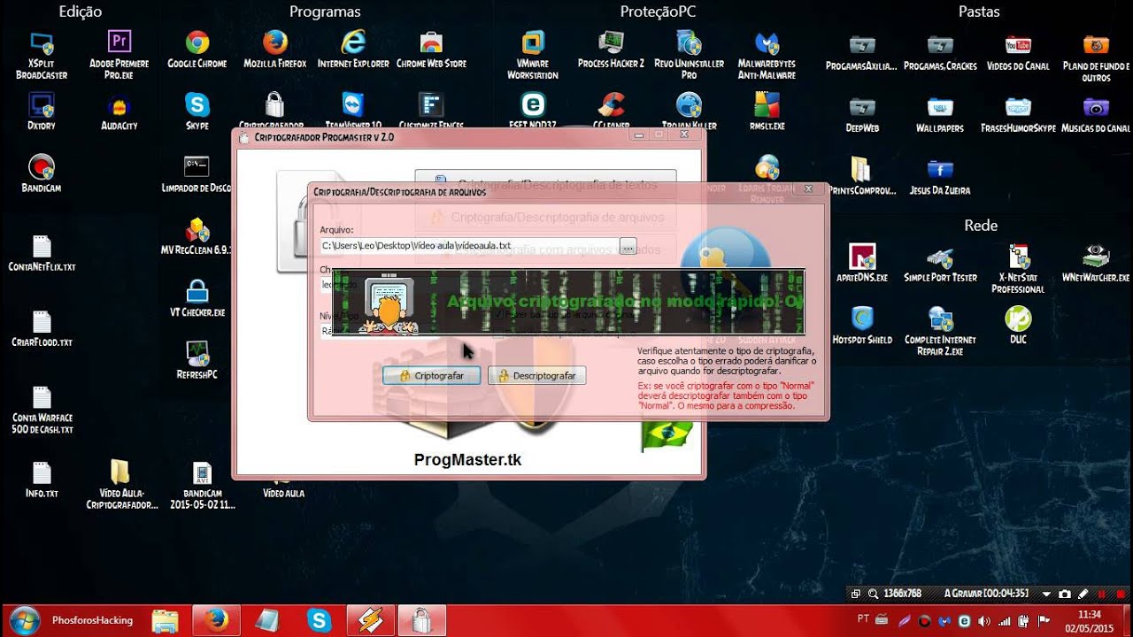Viewport: 1133px width, 637px height.
Task: Open the Windows Start menu orb
Action: [x=24, y=620]
